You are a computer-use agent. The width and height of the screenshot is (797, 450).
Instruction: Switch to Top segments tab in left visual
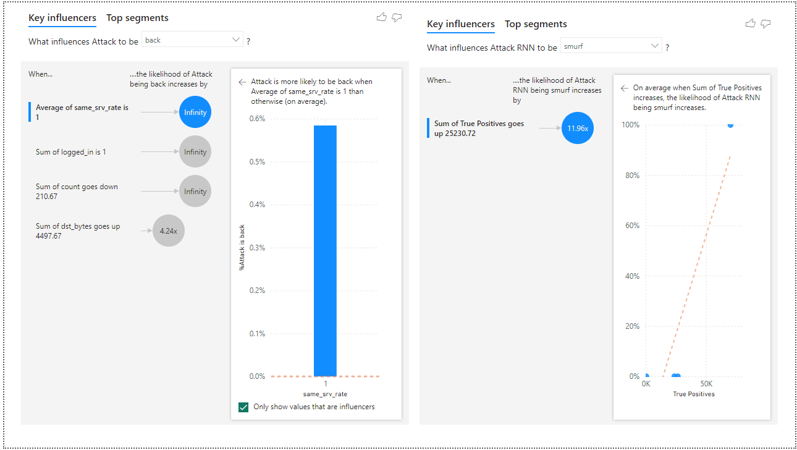point(137,18)
